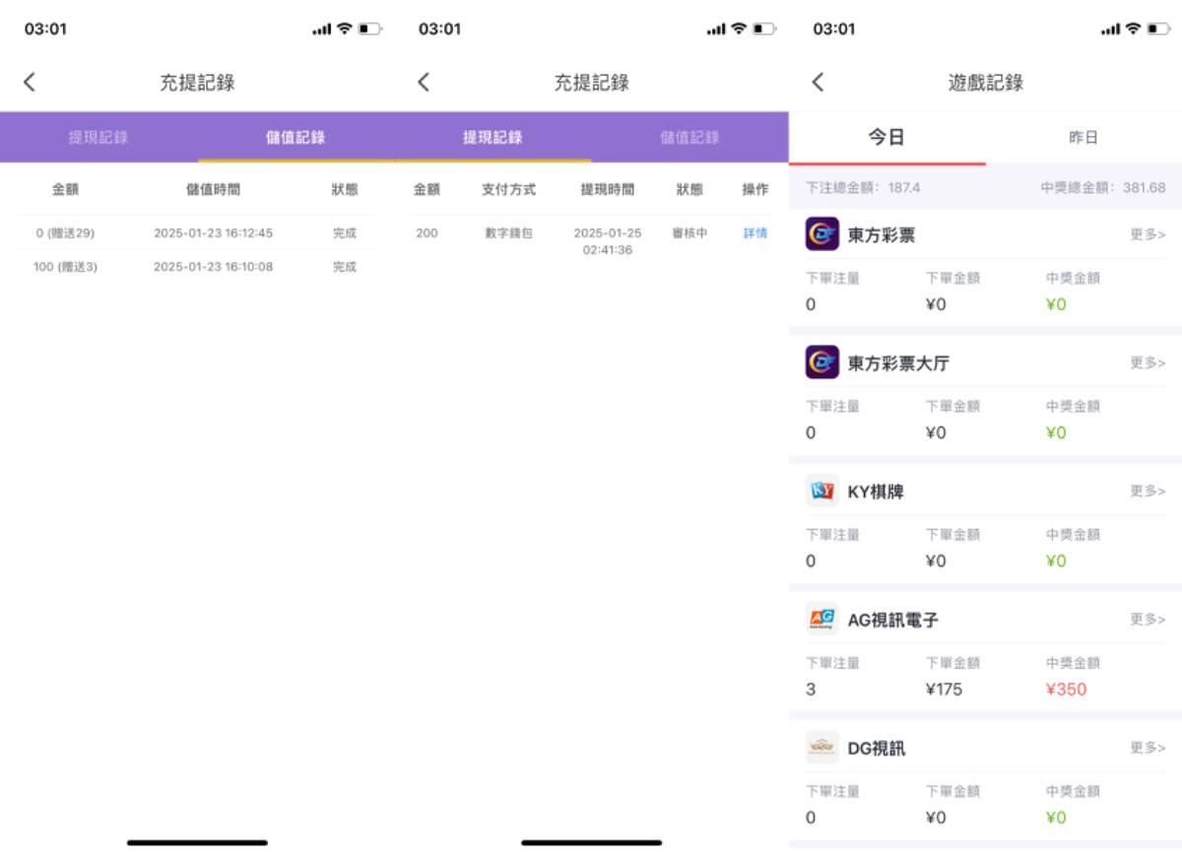Tap the 東方彩票大厅 game logo icon

(x=822, y=362)
